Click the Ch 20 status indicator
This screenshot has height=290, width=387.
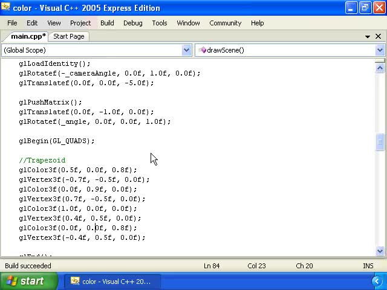304,266
